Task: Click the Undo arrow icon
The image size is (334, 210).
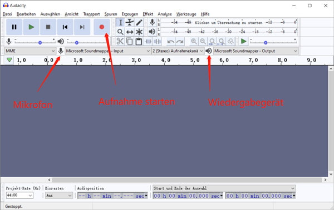Action: (171, 42)
